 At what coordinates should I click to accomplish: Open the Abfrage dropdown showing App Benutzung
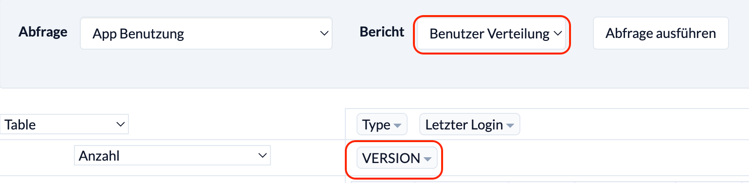coord(206,34)
